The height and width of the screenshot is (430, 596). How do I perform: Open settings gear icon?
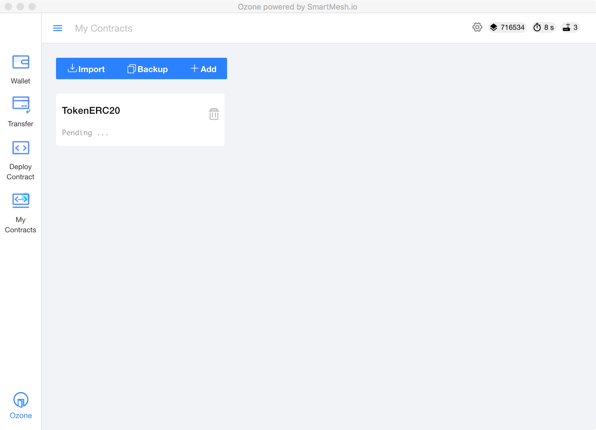coord(477,27)
